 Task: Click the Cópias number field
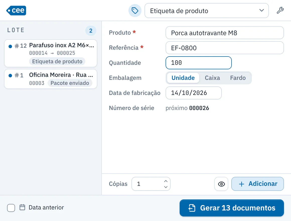(x=151, y=184)
